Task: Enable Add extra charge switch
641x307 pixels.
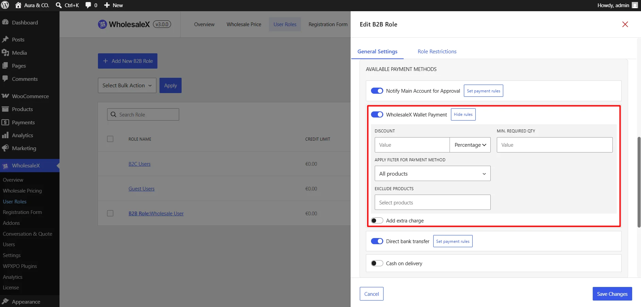Action: [377, 220]
